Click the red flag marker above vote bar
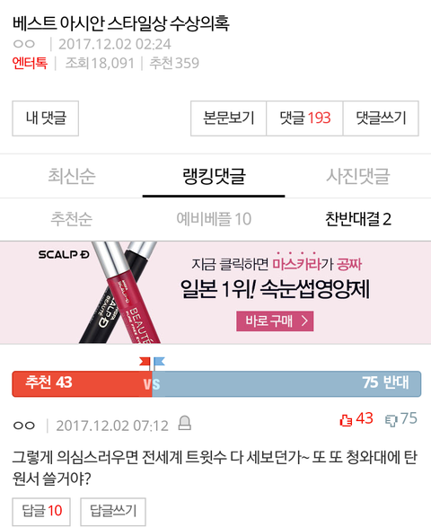Image resolution: width=431 pixels, height=527 pixels. (x=145, y=363)
